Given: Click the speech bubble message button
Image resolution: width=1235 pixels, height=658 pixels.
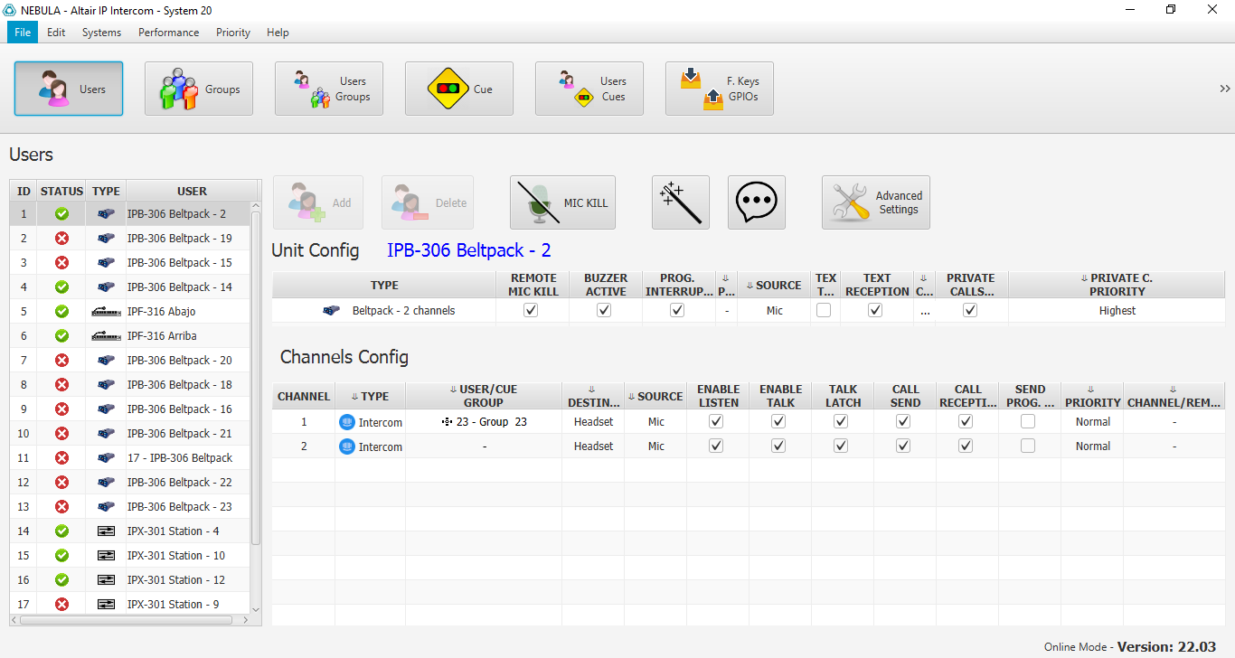Looking at the screenshot, I should (757, 202).
